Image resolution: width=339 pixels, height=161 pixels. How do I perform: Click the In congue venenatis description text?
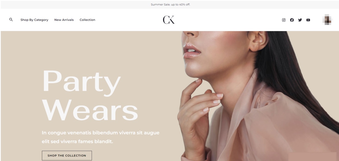pyautogui.click(x=101, y=137)
